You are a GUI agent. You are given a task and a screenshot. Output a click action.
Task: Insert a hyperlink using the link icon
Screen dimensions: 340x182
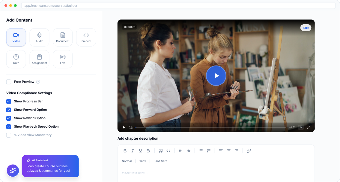[x=249, y=151]
